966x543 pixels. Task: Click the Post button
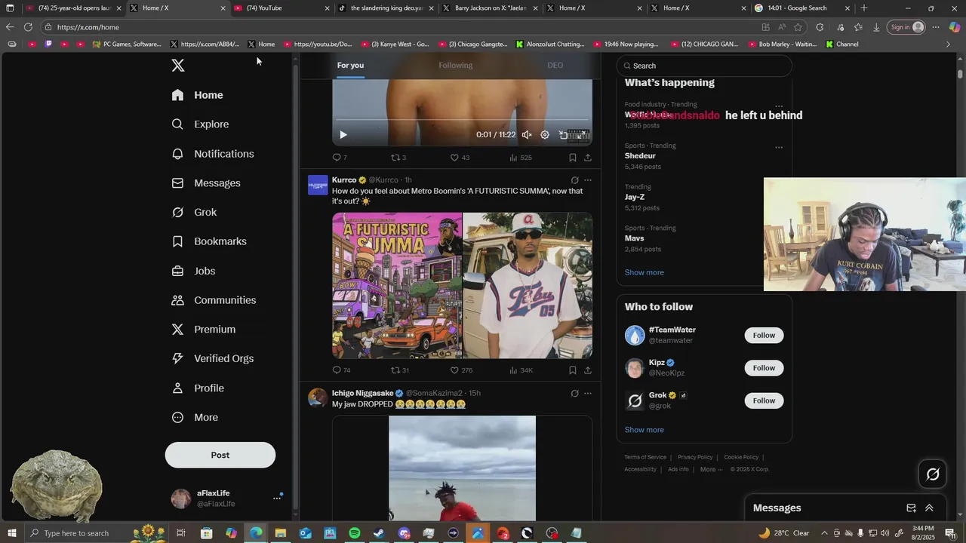(220, 456)
